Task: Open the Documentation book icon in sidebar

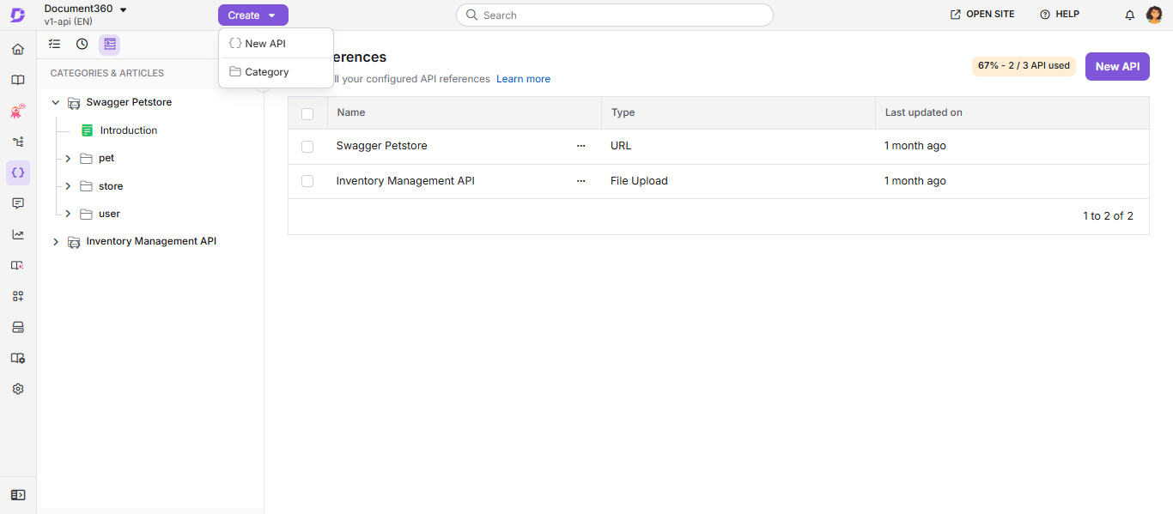Action: pos(18,80)
